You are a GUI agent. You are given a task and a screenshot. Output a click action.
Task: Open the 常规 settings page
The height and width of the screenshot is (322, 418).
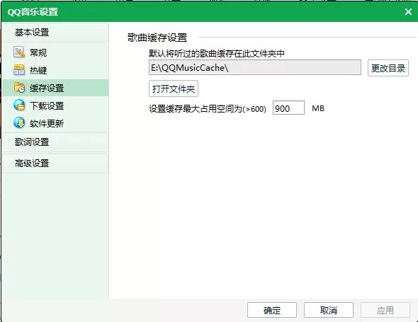[55, 52]
